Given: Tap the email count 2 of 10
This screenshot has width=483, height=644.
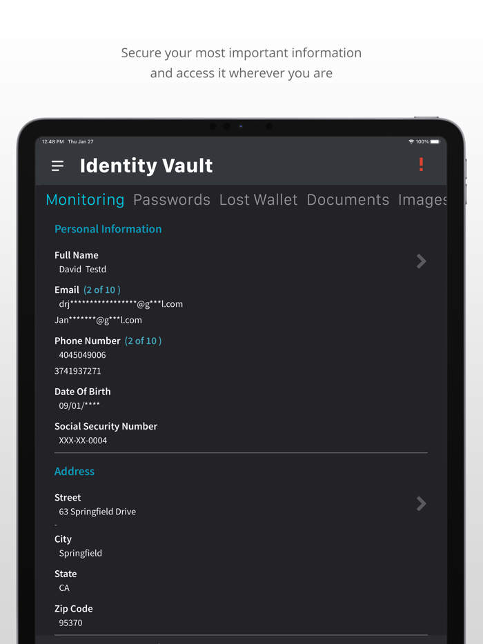Looking at the screenshot, I should pos(102,290).
